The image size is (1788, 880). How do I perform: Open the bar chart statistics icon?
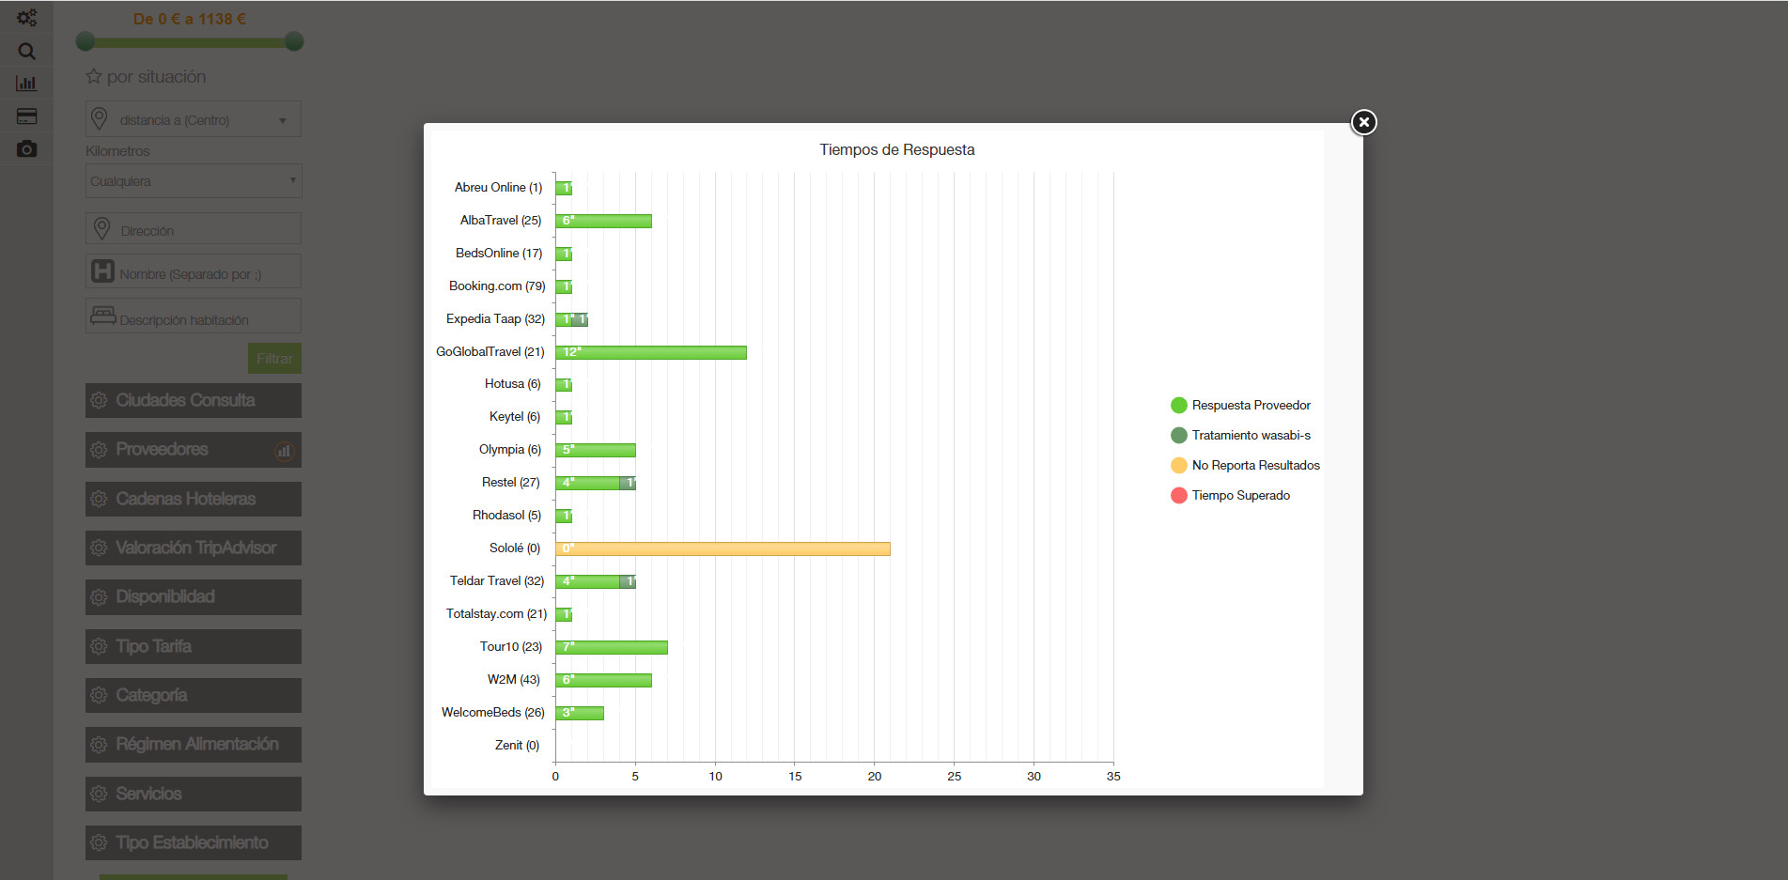(26, 84)
